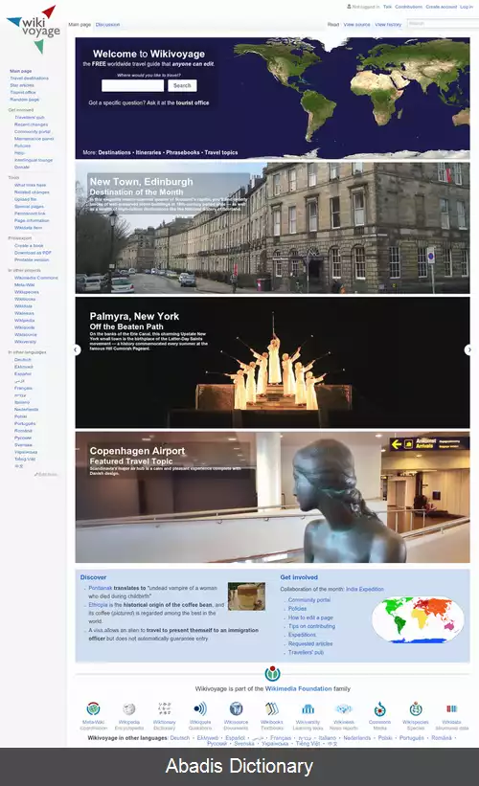Open Travel topics link in banner

pyautogui.click(x=221, y=152)
